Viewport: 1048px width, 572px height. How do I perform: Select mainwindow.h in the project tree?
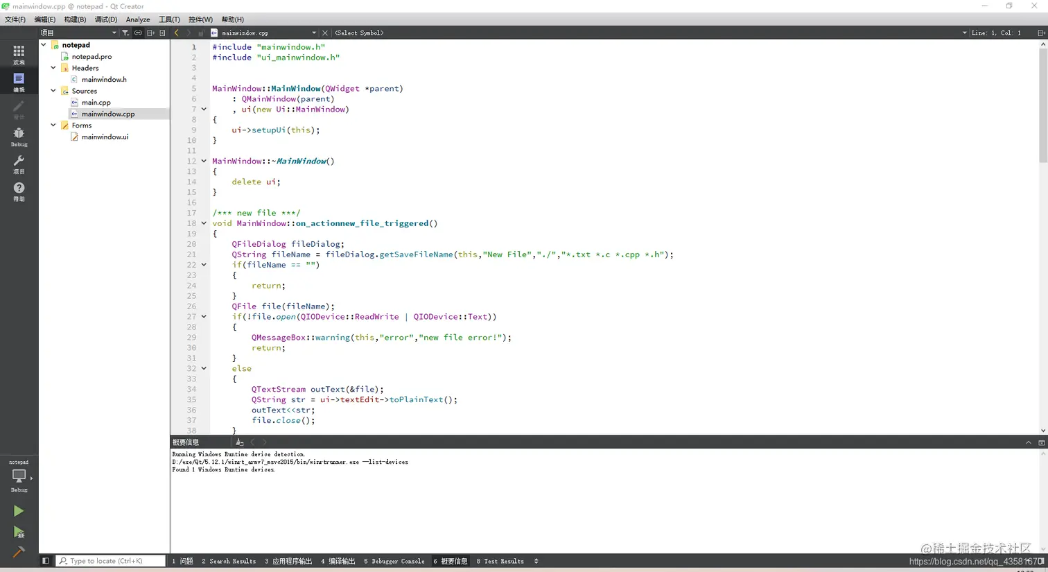click(x=104, y=80)
